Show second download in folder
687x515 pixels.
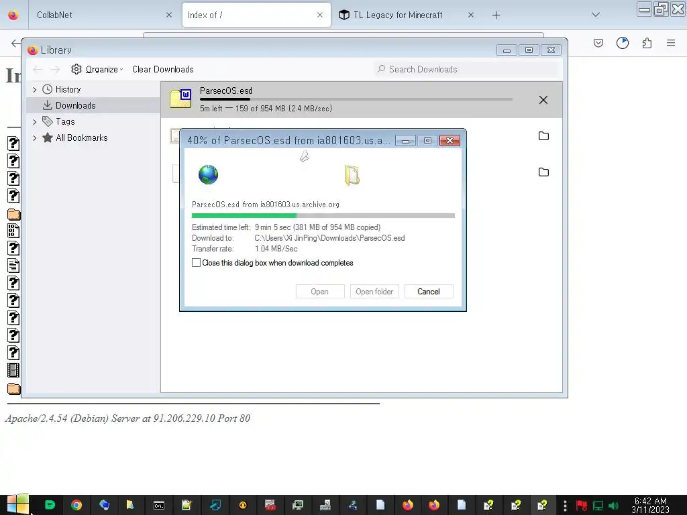coord(543,135)
